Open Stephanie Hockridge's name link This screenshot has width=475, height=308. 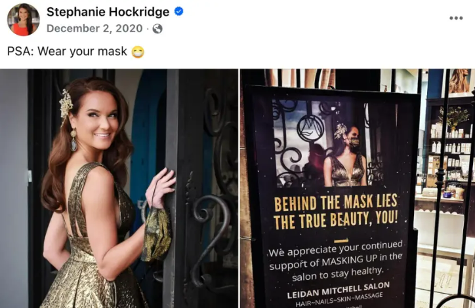pyautogui.click(x=108, y=12)
